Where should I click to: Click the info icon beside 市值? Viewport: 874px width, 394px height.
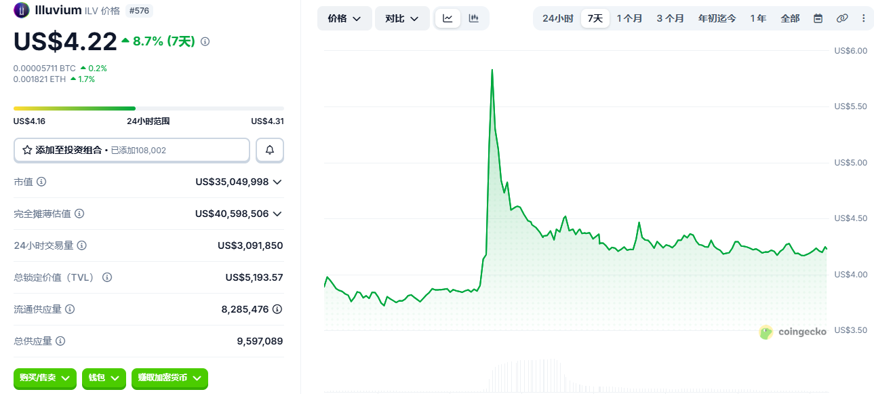pos(41,182)
